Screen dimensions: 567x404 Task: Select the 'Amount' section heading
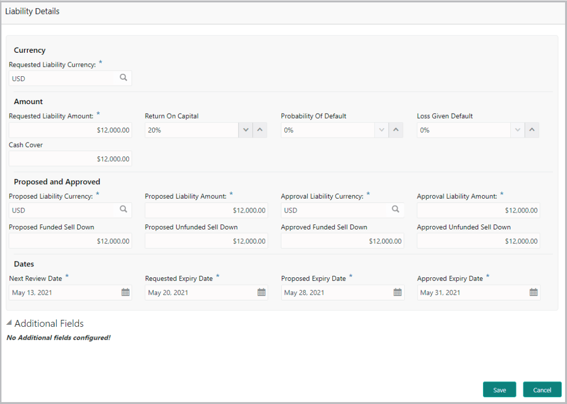coord(28,102)
